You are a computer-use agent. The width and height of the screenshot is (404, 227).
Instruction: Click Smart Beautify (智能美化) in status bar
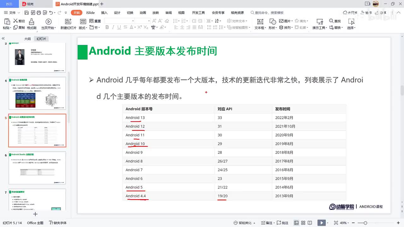[x=245, y=223]
